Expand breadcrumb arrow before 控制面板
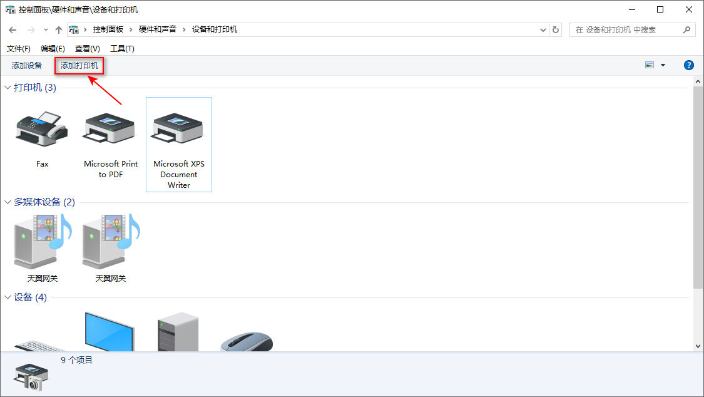The width and height of the screenshot is (704, 397). click(85, 29)
